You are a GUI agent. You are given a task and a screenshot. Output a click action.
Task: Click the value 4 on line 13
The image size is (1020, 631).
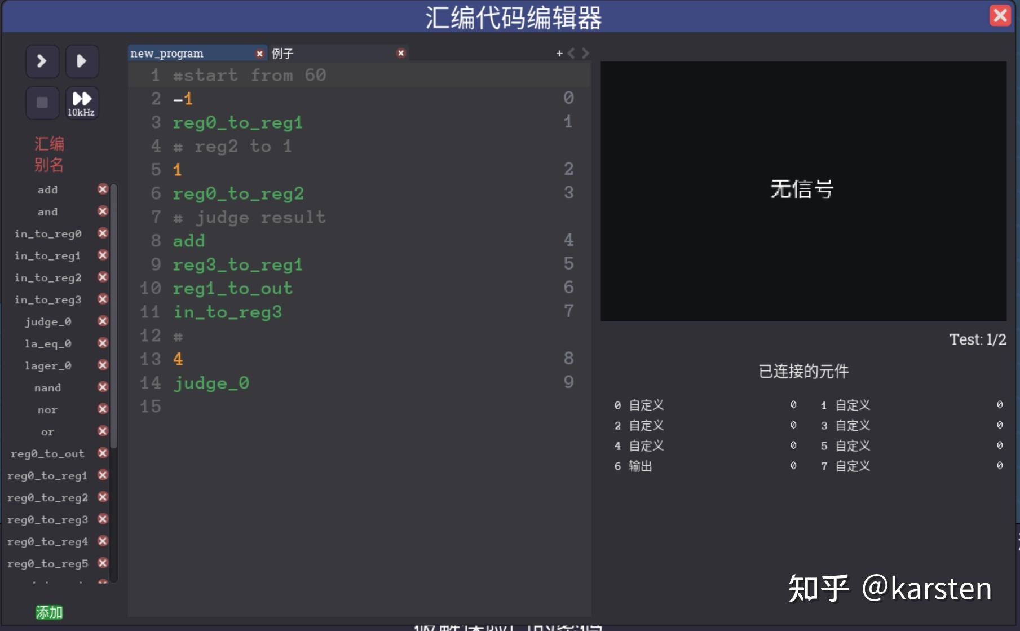click(178, 359)
